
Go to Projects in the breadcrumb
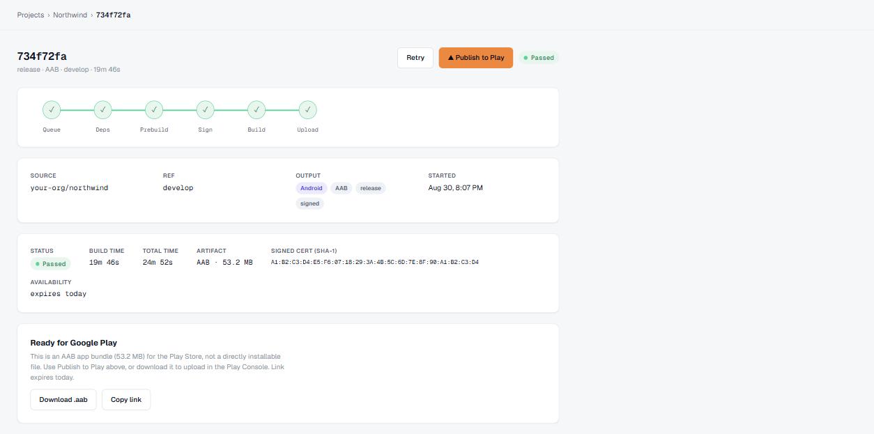point(31,15)
